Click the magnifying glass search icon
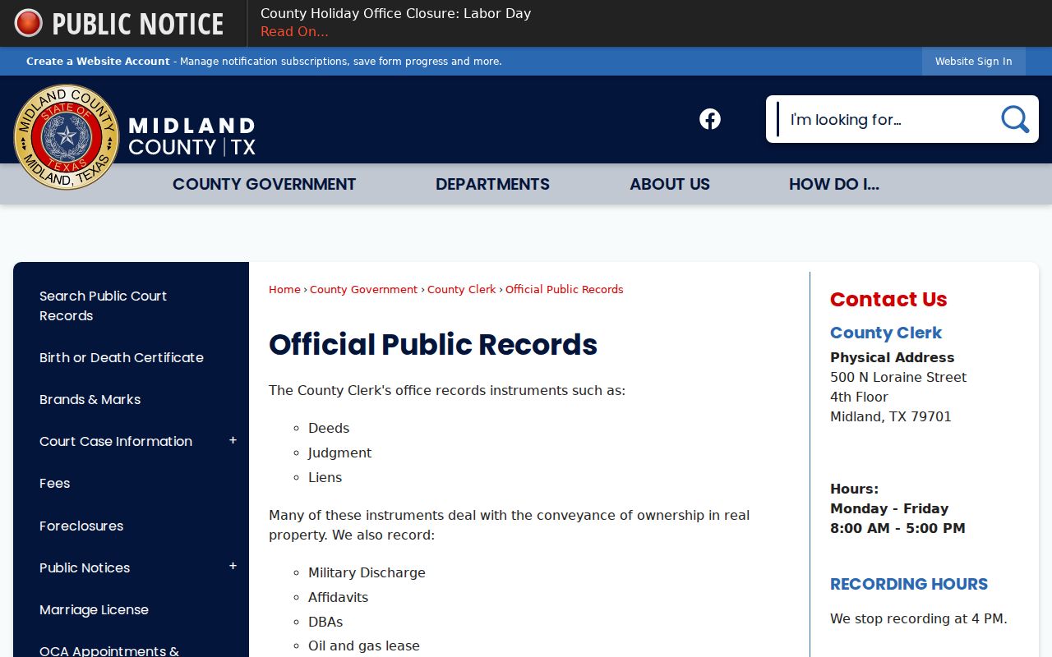Viewport: 1052px width, 657px height. tap(1015, 119)
